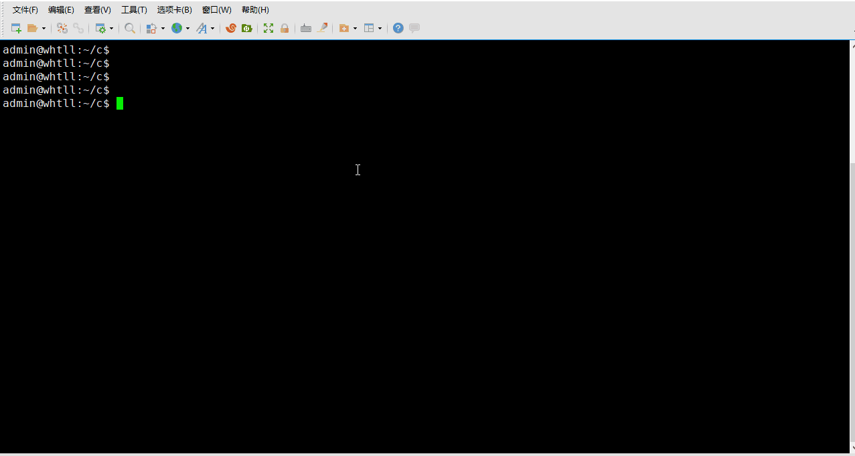The width and height of the screenshot is (855, 456).
Task: Open the 查看(V) menu
Action: pyautogui.click(x=98, y=10)
